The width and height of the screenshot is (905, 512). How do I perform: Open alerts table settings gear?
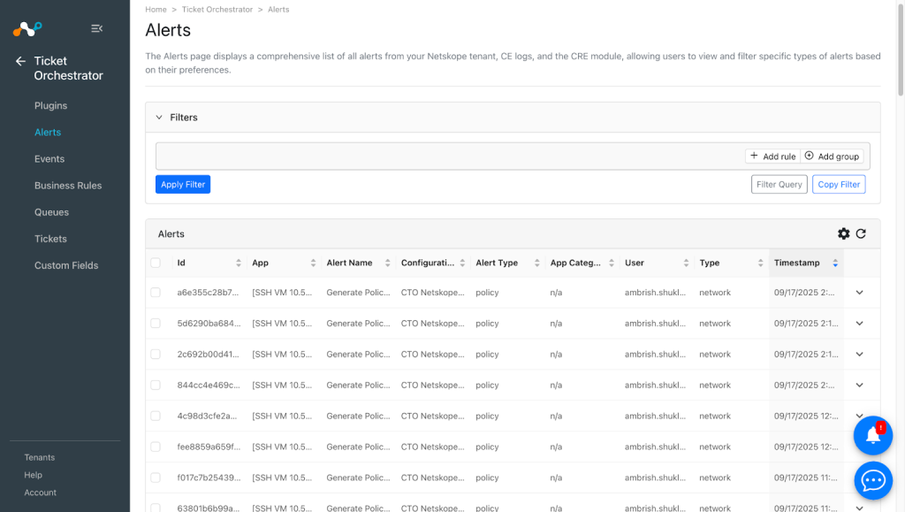pos(843,233)
